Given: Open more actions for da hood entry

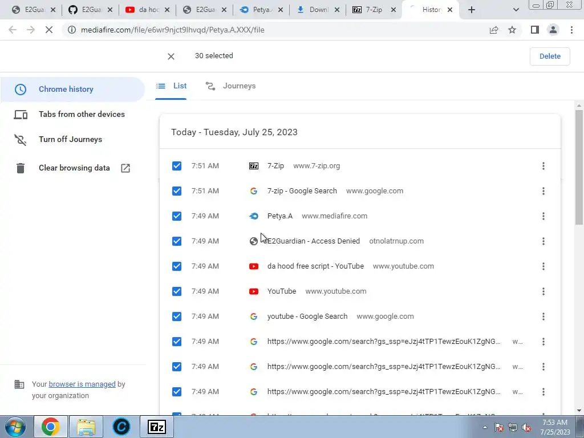Looking at the screenshot, I should point(544,266).
